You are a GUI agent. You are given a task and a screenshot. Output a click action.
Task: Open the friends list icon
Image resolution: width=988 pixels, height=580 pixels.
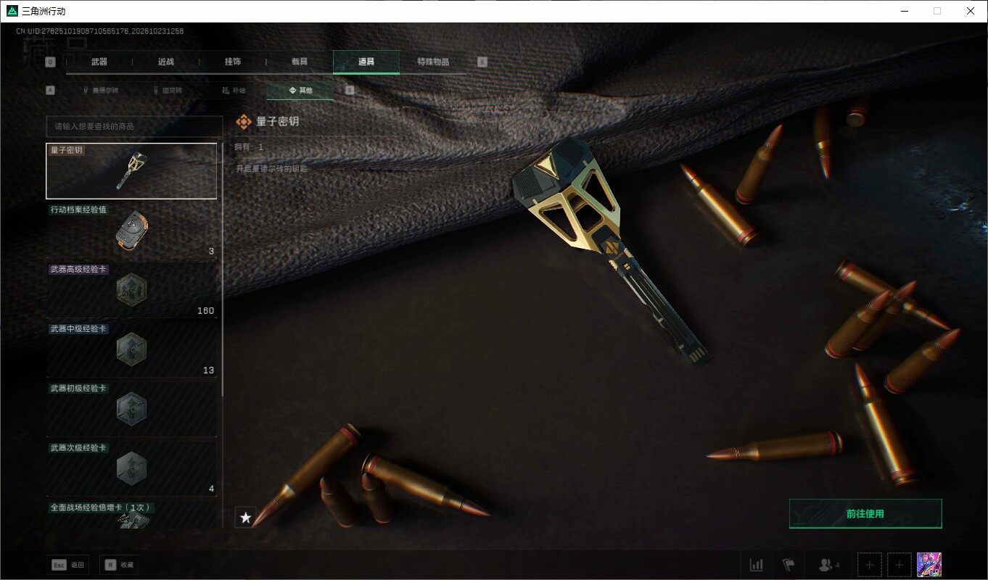click(828, 565)
